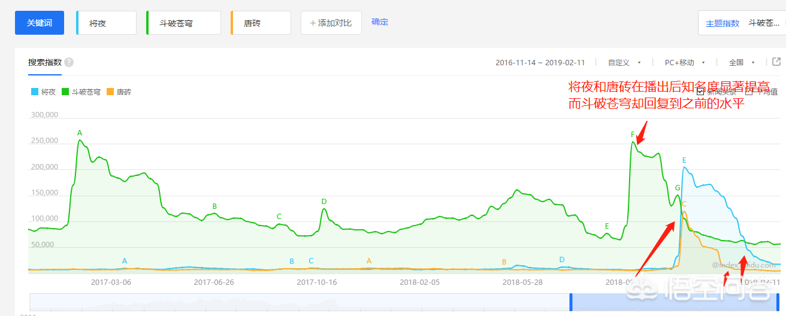786x316 pixels.
Task: Click green news marker C on 斗破苍穹 line
Action: 279,216
